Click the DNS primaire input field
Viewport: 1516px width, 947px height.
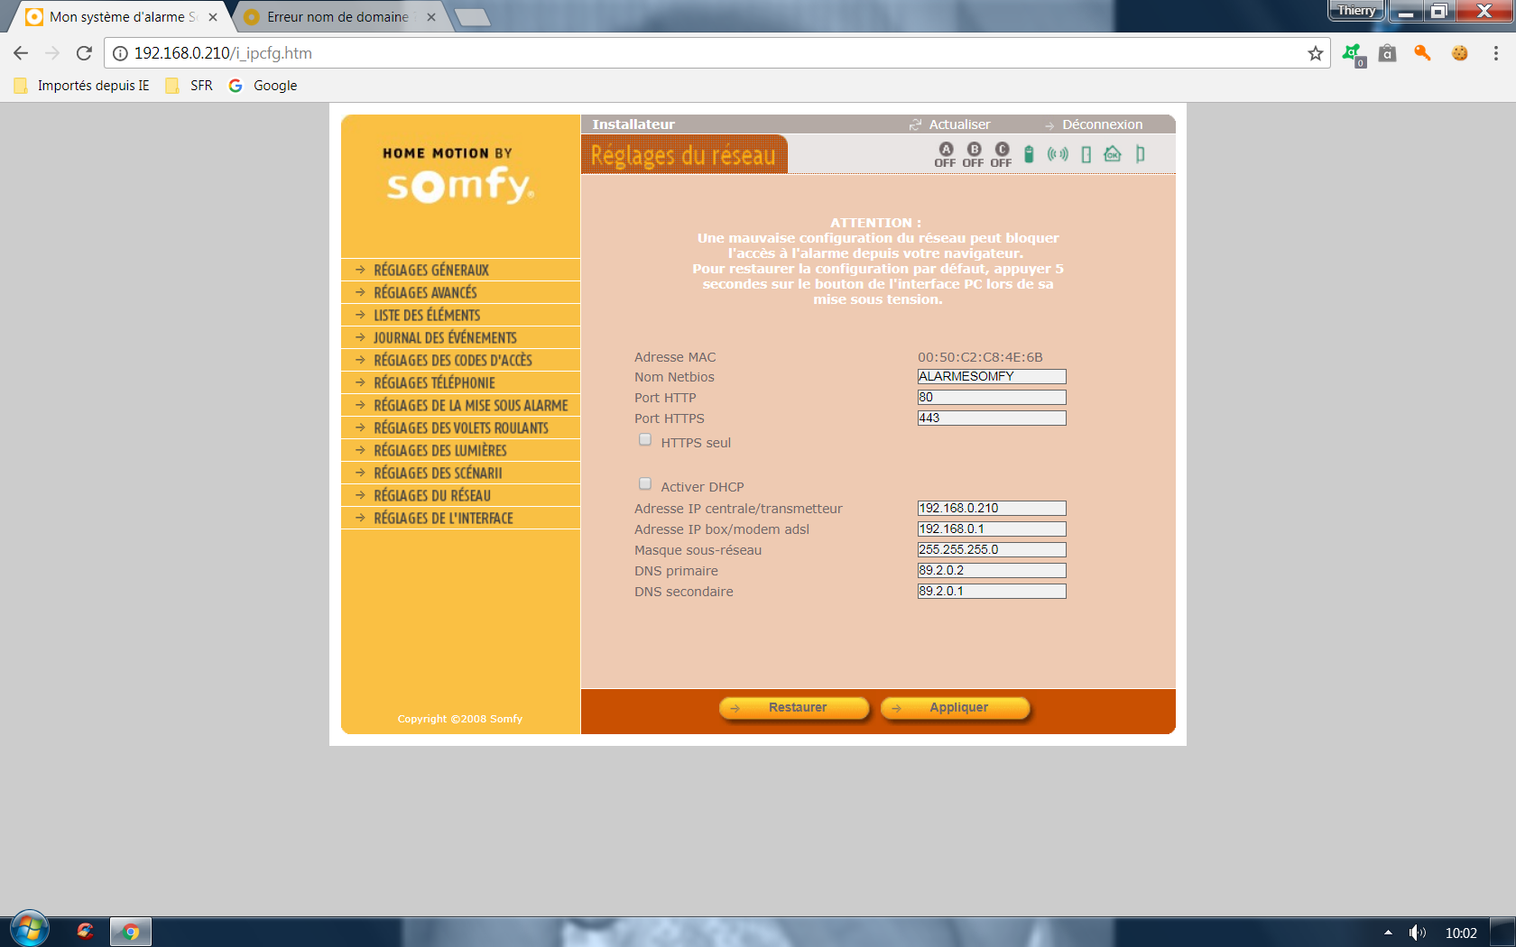coord(991,571)
